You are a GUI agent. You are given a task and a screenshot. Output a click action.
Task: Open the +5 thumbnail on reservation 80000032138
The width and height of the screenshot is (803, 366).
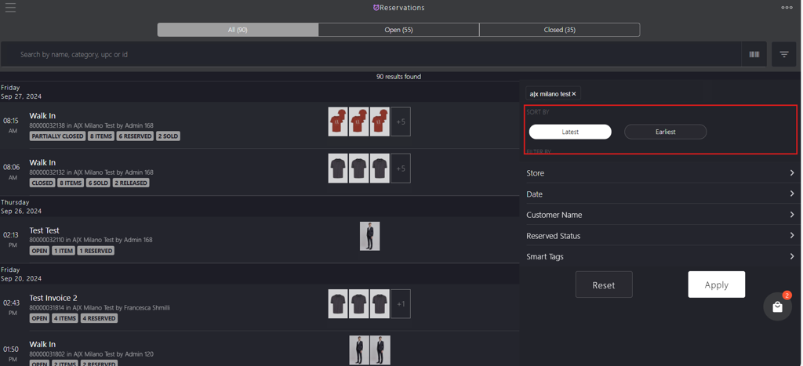(x=401, y=121)
